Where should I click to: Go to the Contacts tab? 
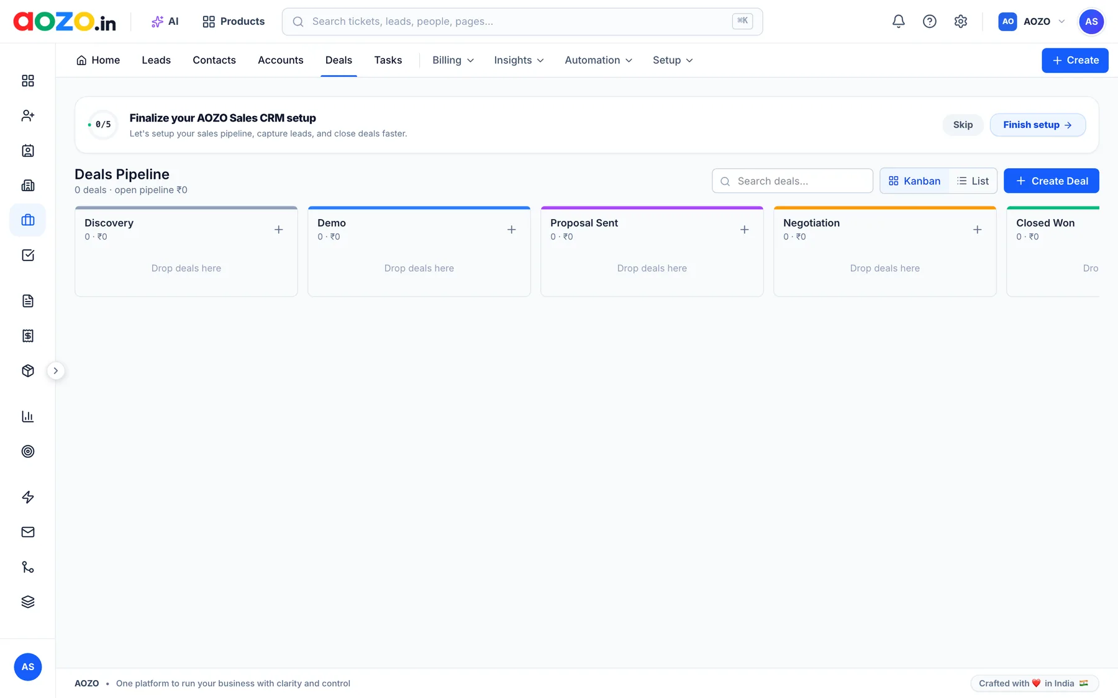(x=214, y=60)
